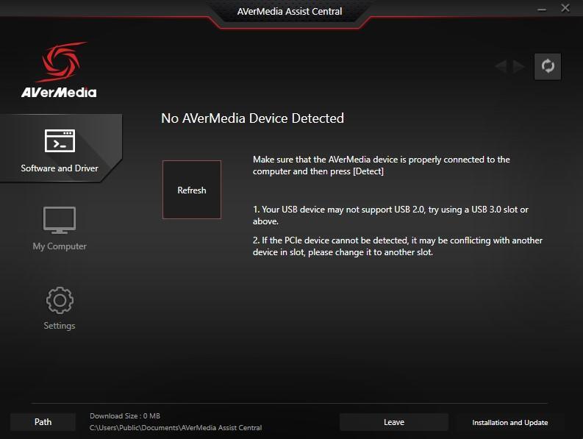The width and height of the screenshot is (583, 439).
Task: Open the Settings gear section
Action: (x=60, y=308)
